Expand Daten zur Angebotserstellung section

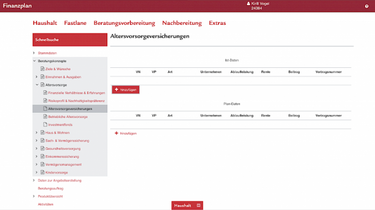point(33,181)
